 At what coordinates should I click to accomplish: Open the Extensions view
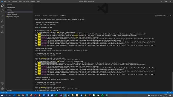point(2,26)
